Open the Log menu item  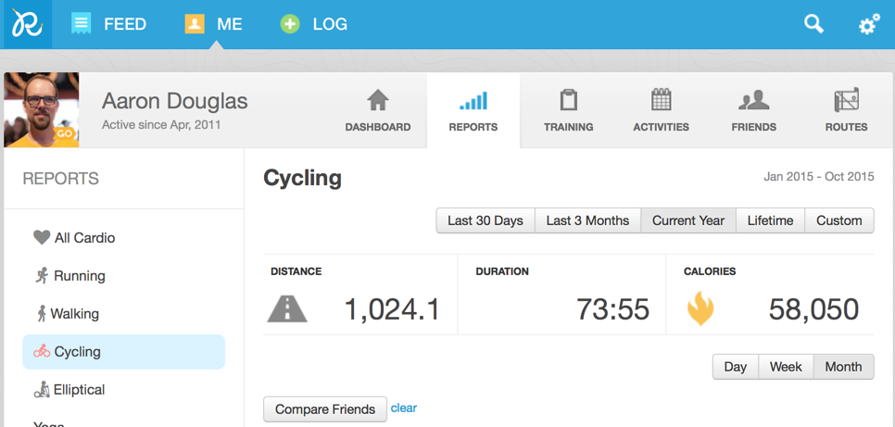[x=314, y=24]
